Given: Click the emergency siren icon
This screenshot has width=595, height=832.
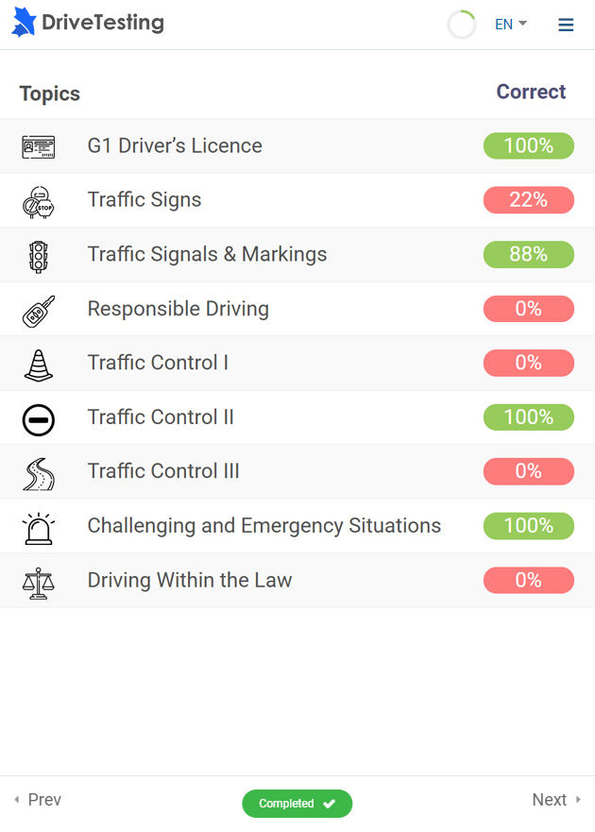Looking at the screenshot, I should pos(39,527).
